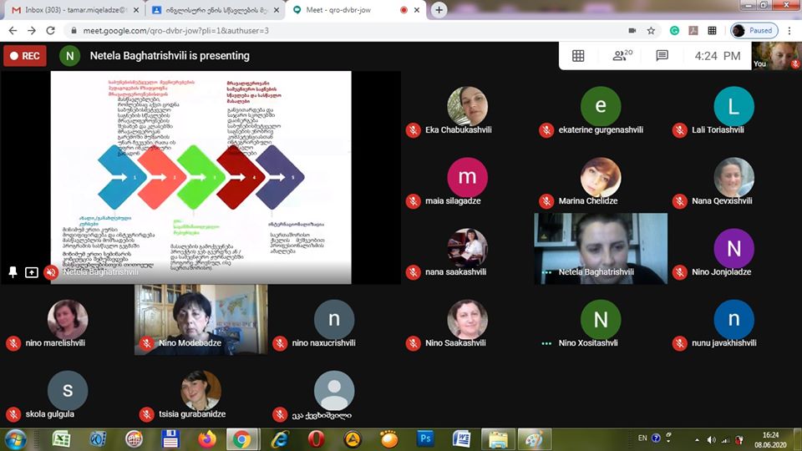Image resolution: width=802 pixels, height=451 pixels.
Task: Click the meet.google.com address bar
Action: click(x=334, y=30)
